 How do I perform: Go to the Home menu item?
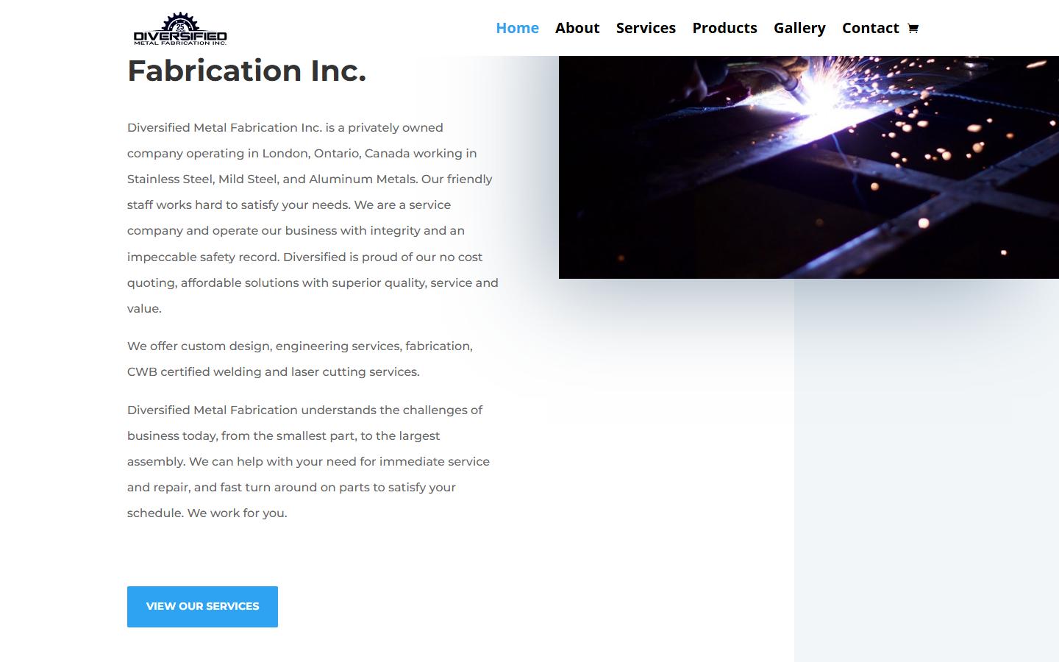(x=517, y=28)
